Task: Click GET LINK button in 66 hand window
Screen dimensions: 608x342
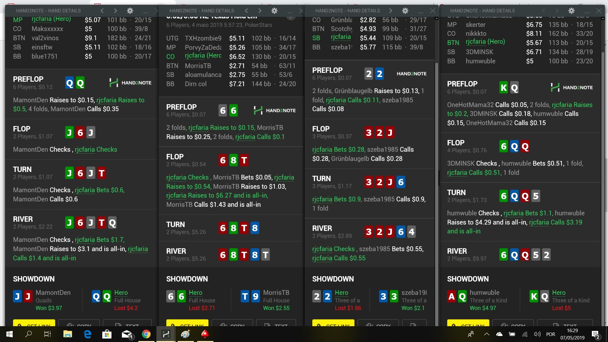Action: (187, 323)
